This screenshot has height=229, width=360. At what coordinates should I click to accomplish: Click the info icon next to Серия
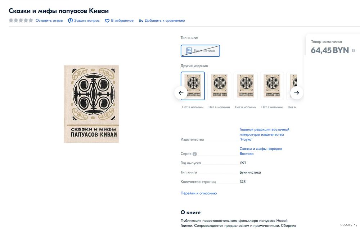pos(195,154)
